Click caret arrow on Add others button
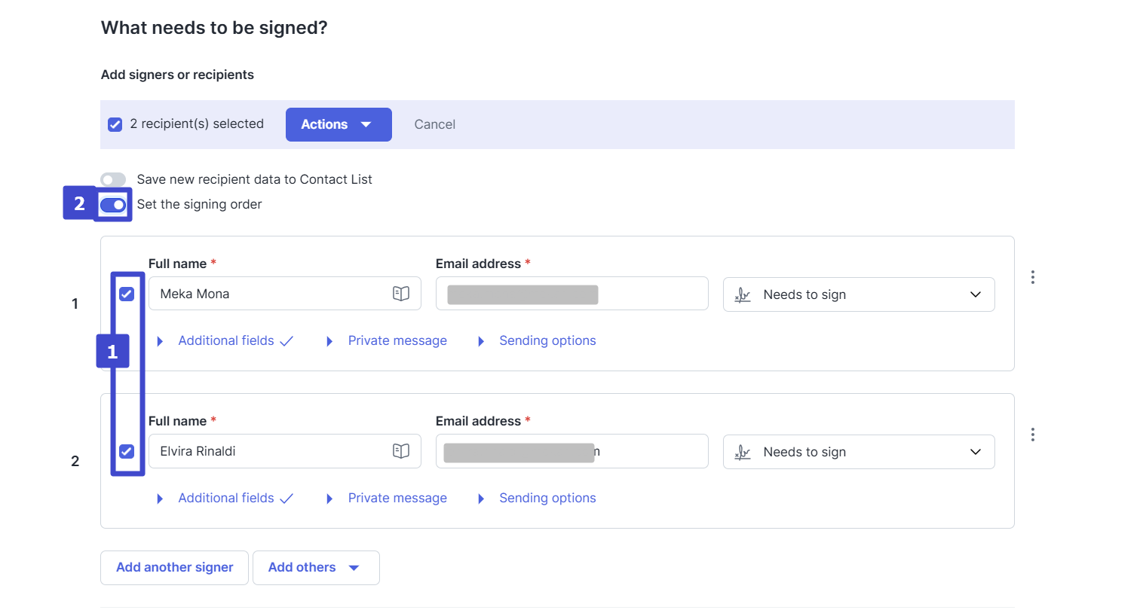The height and width of the screenshot is (610, 1146). pos(354,568)
